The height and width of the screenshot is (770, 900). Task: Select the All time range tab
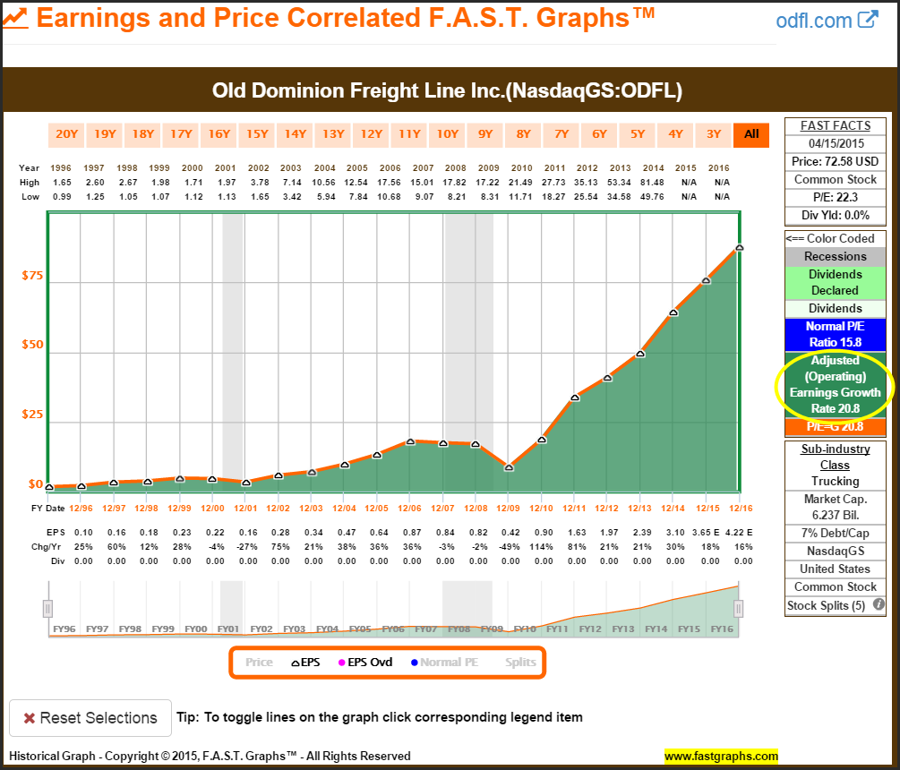pos(751,134)
